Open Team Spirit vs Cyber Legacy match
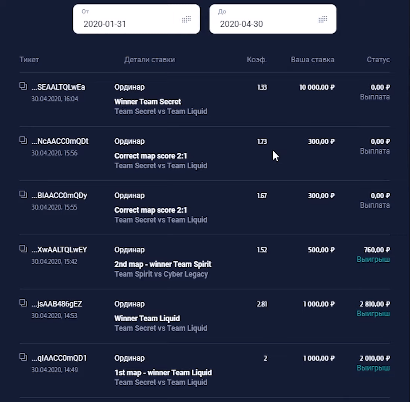This screenshot has height=402, width=410. click(x=161, y=274)
